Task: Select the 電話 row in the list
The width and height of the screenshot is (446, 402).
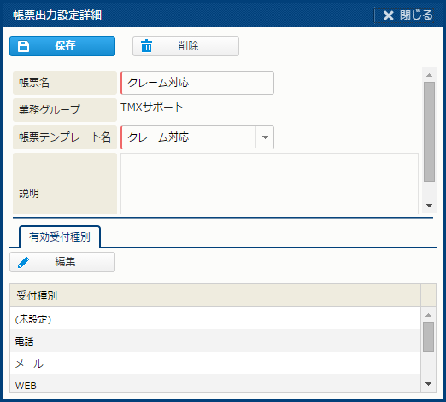Action: (x=215, y=341)
